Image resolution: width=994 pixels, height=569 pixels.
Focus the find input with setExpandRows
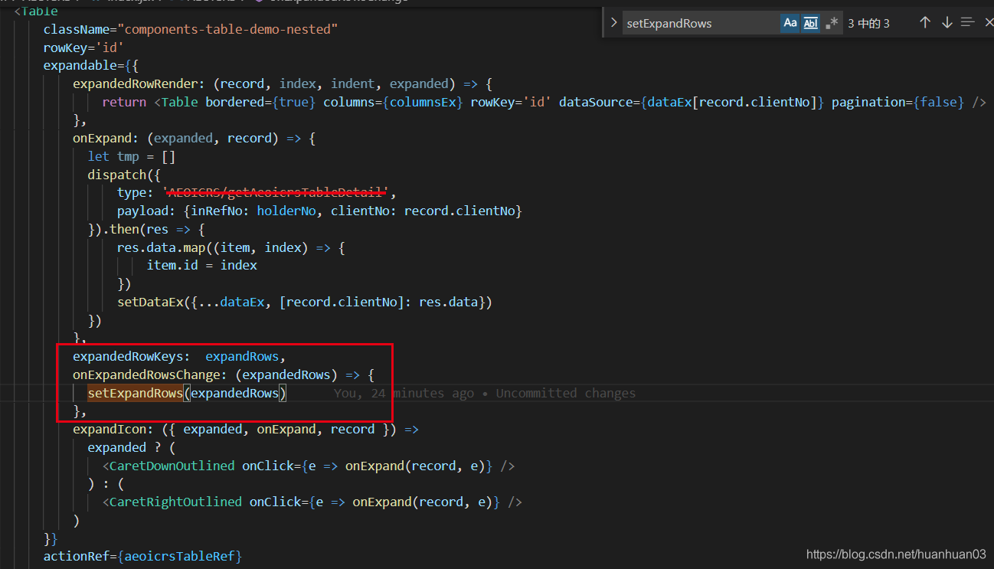[x=701, y=23]
